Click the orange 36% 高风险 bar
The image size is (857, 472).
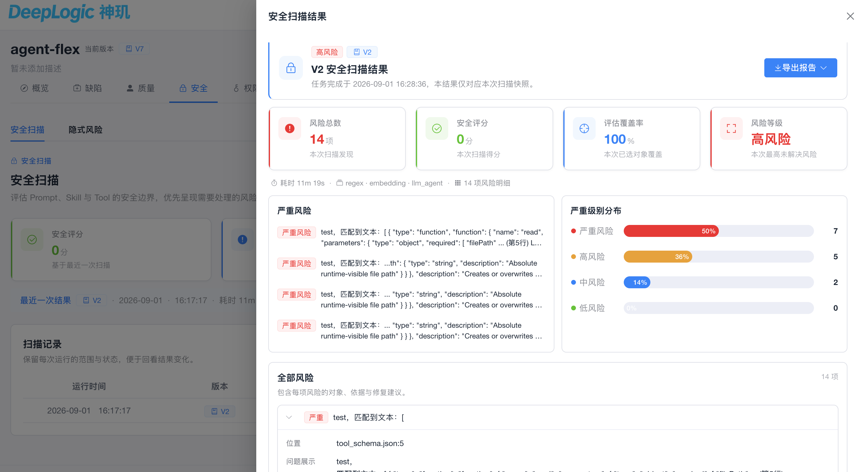click(658, 257)
